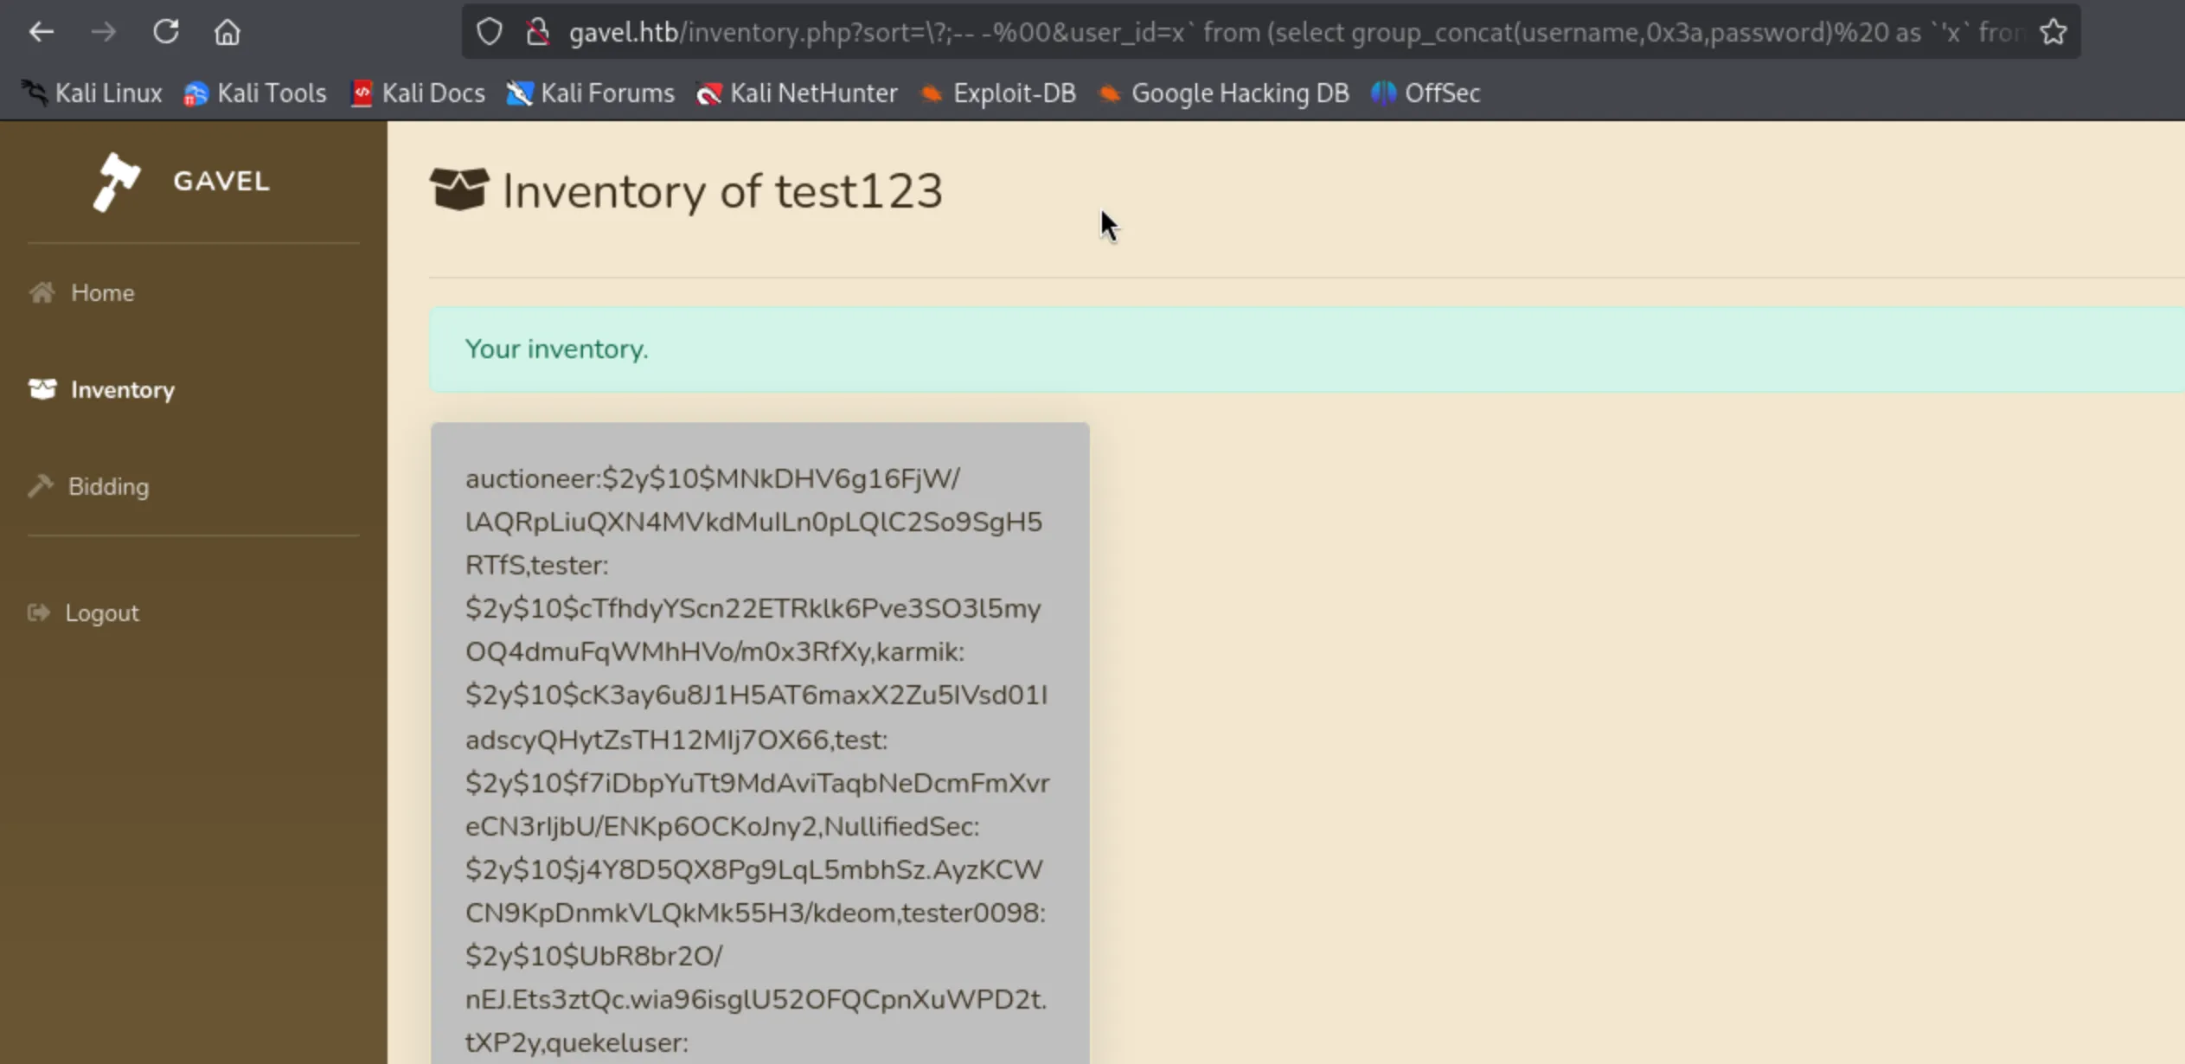
Task: Click the insecure connection lock icon
Action: tap(538, 33)
